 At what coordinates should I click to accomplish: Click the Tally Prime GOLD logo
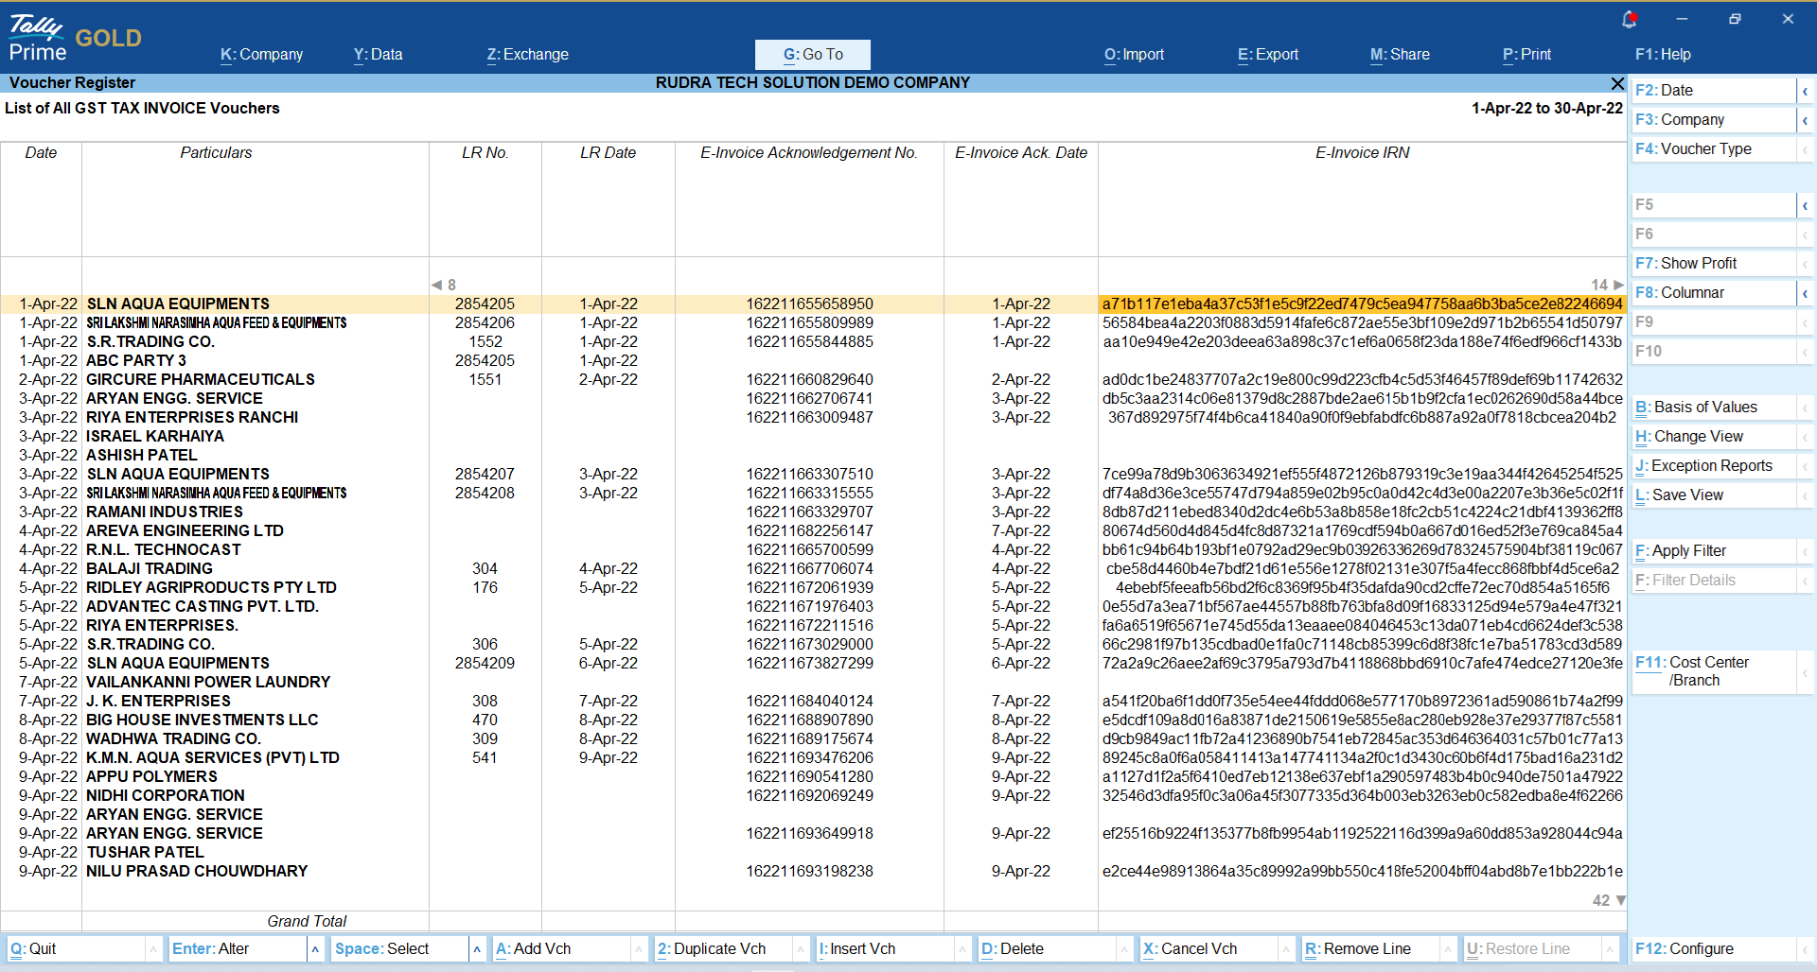(75, 38)
